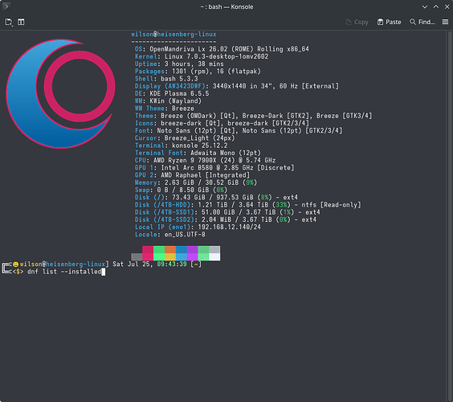This screenshot has height=402, width=453.
Task: Click the 'Disk (/4TB-SSD1)' line
Action: point(227,212)
